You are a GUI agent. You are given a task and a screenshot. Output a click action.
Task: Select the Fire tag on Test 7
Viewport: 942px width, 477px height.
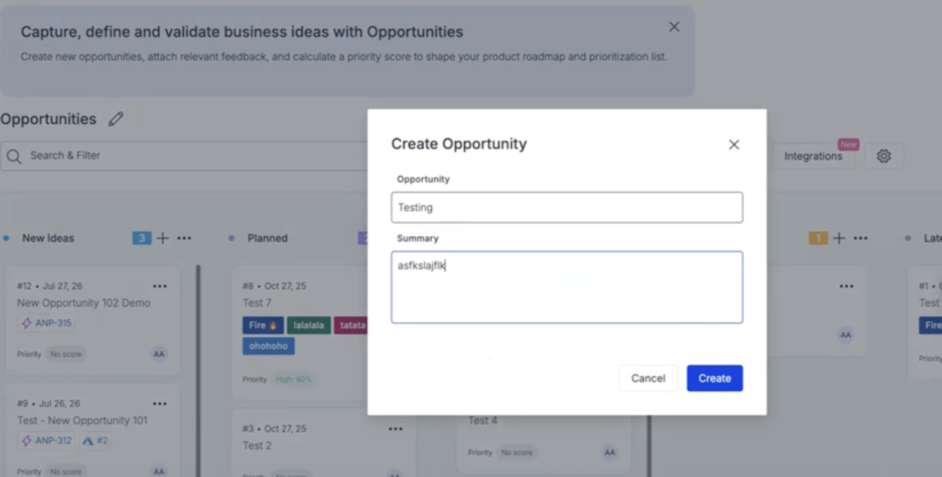tap(263, 325)
